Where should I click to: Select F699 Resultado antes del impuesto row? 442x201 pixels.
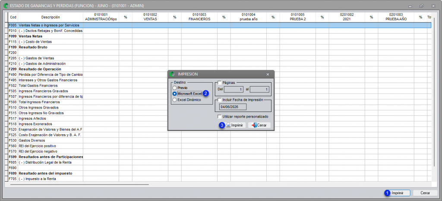(x=220, y=173)
